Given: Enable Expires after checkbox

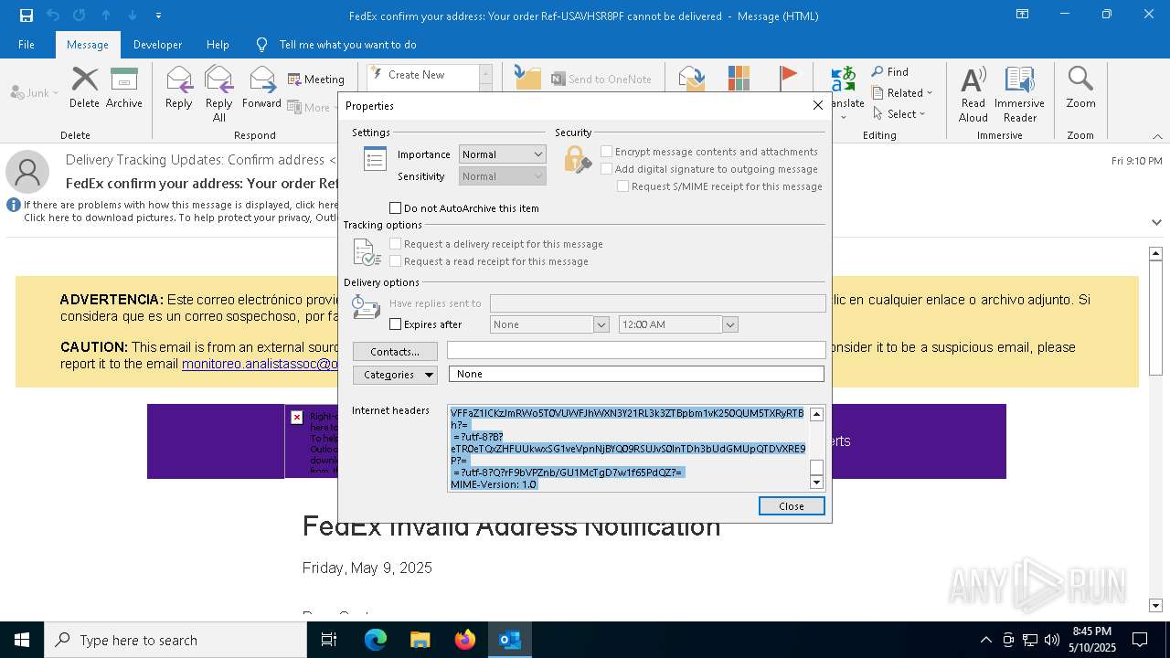Looking at the screenshot, I should [396, 324].
